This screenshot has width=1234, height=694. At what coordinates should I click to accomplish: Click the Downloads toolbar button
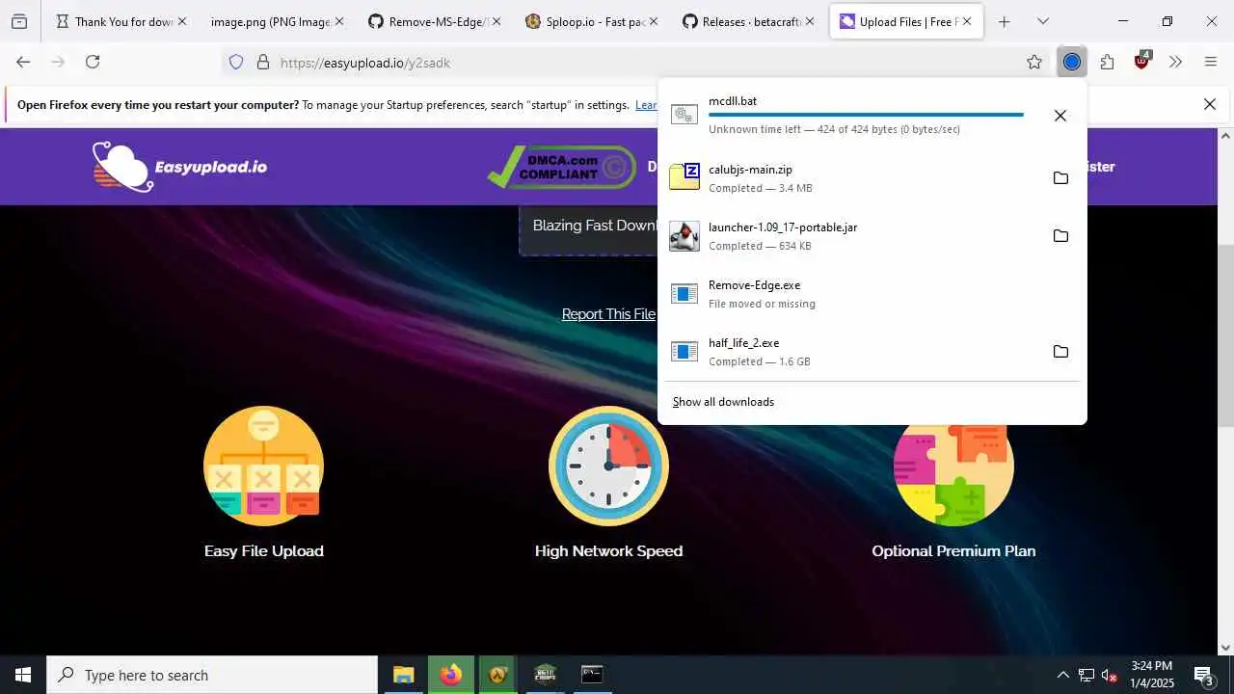(x=1071, y=62)
